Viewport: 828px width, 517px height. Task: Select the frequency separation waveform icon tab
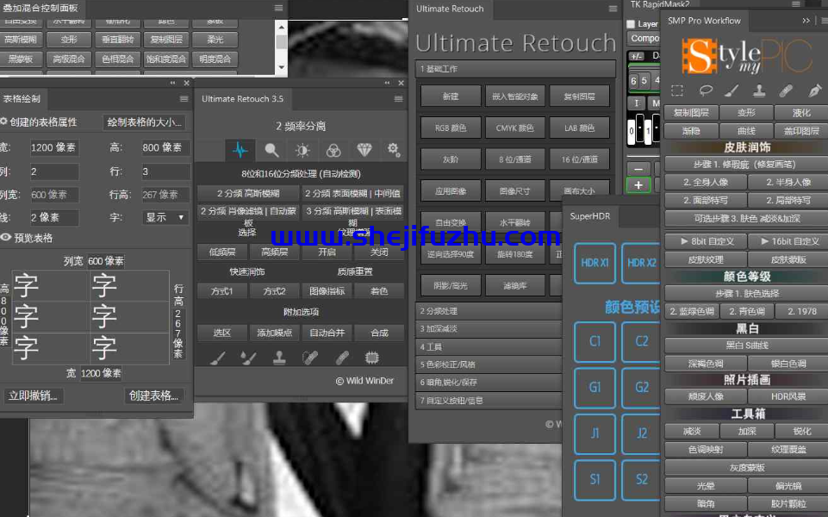pyautogui.click(x=240, y=151)
